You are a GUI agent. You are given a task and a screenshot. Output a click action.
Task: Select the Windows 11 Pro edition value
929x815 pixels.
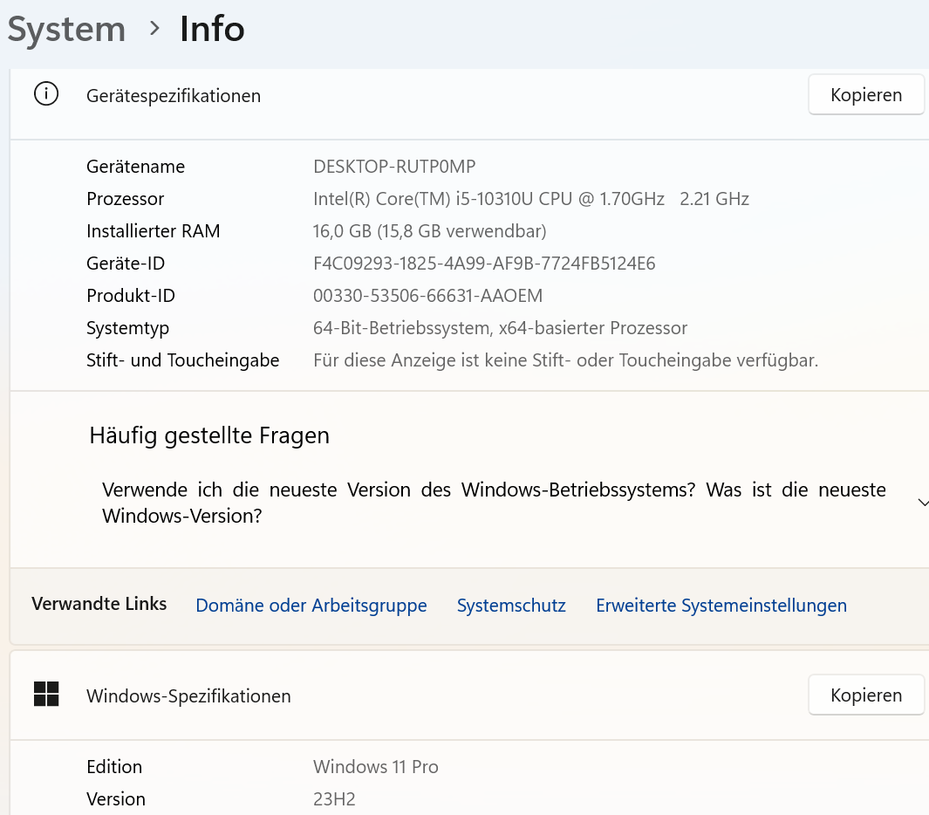[376, 767]
